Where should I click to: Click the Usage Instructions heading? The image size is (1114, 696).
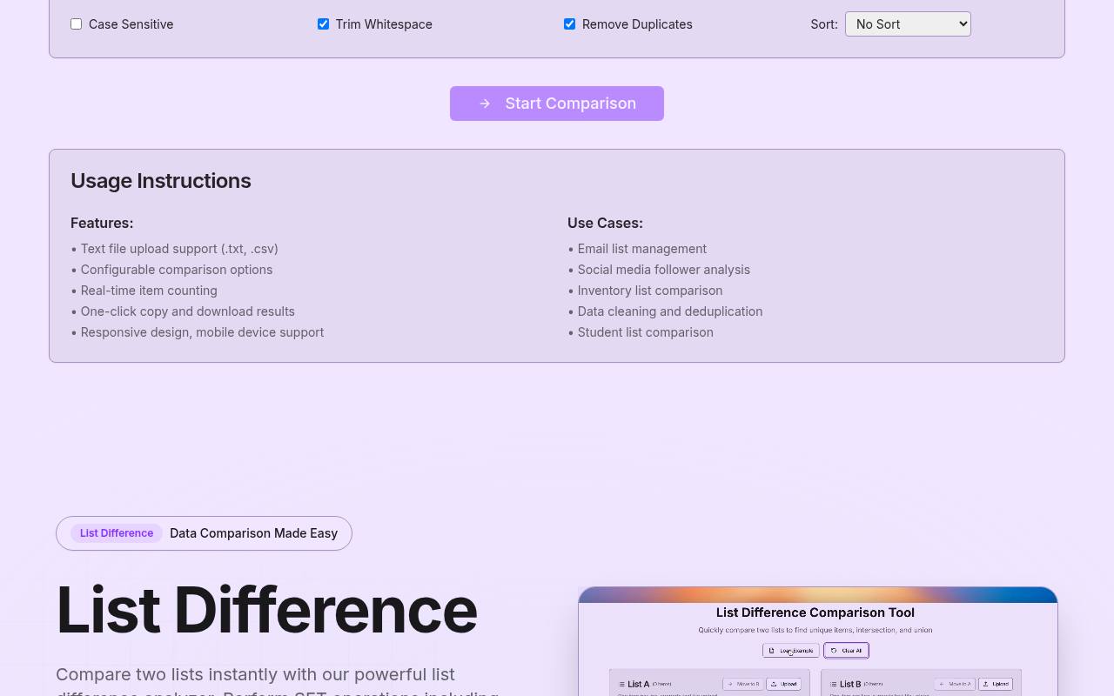pos(161,181)
